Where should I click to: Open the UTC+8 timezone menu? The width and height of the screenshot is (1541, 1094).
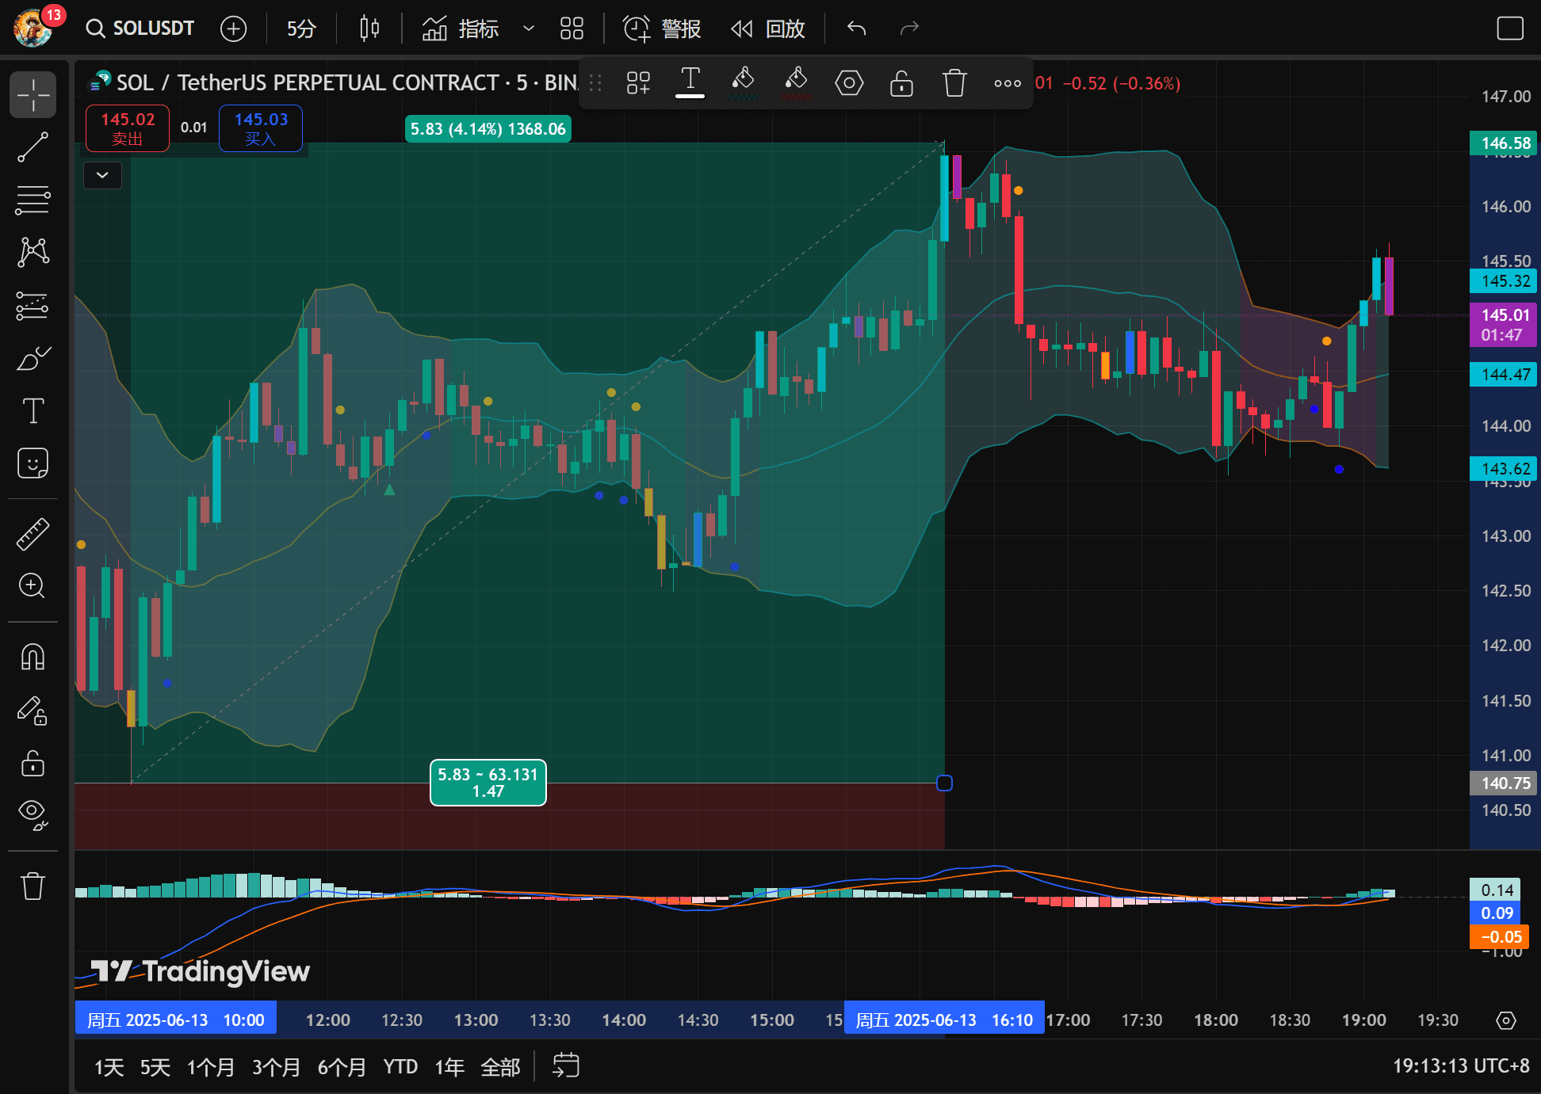pos(1461,1066)
